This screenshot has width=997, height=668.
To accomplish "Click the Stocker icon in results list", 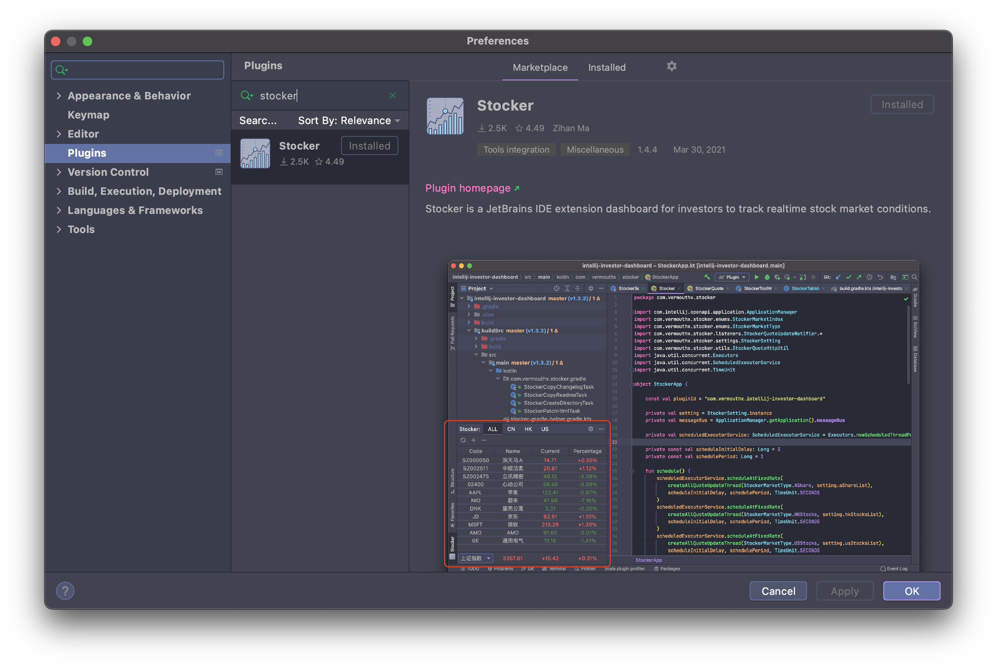I will [x=255, y=153].
